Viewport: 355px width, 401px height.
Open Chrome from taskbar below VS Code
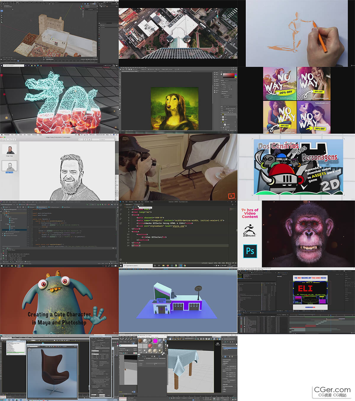coord(185,266)
